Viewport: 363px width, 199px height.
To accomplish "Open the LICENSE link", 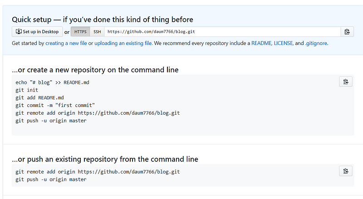I will 283,43.
